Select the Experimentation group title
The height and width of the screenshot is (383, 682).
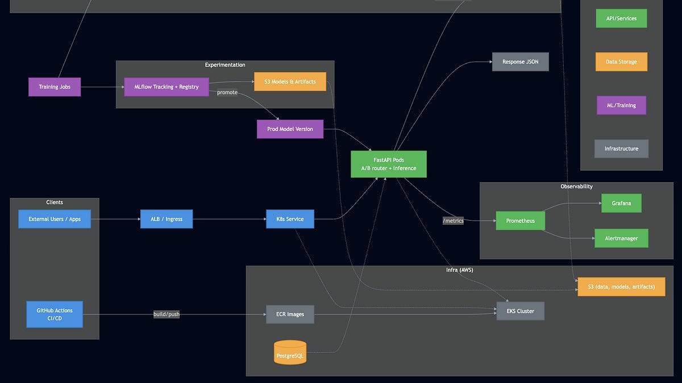[x=225, y=65]
